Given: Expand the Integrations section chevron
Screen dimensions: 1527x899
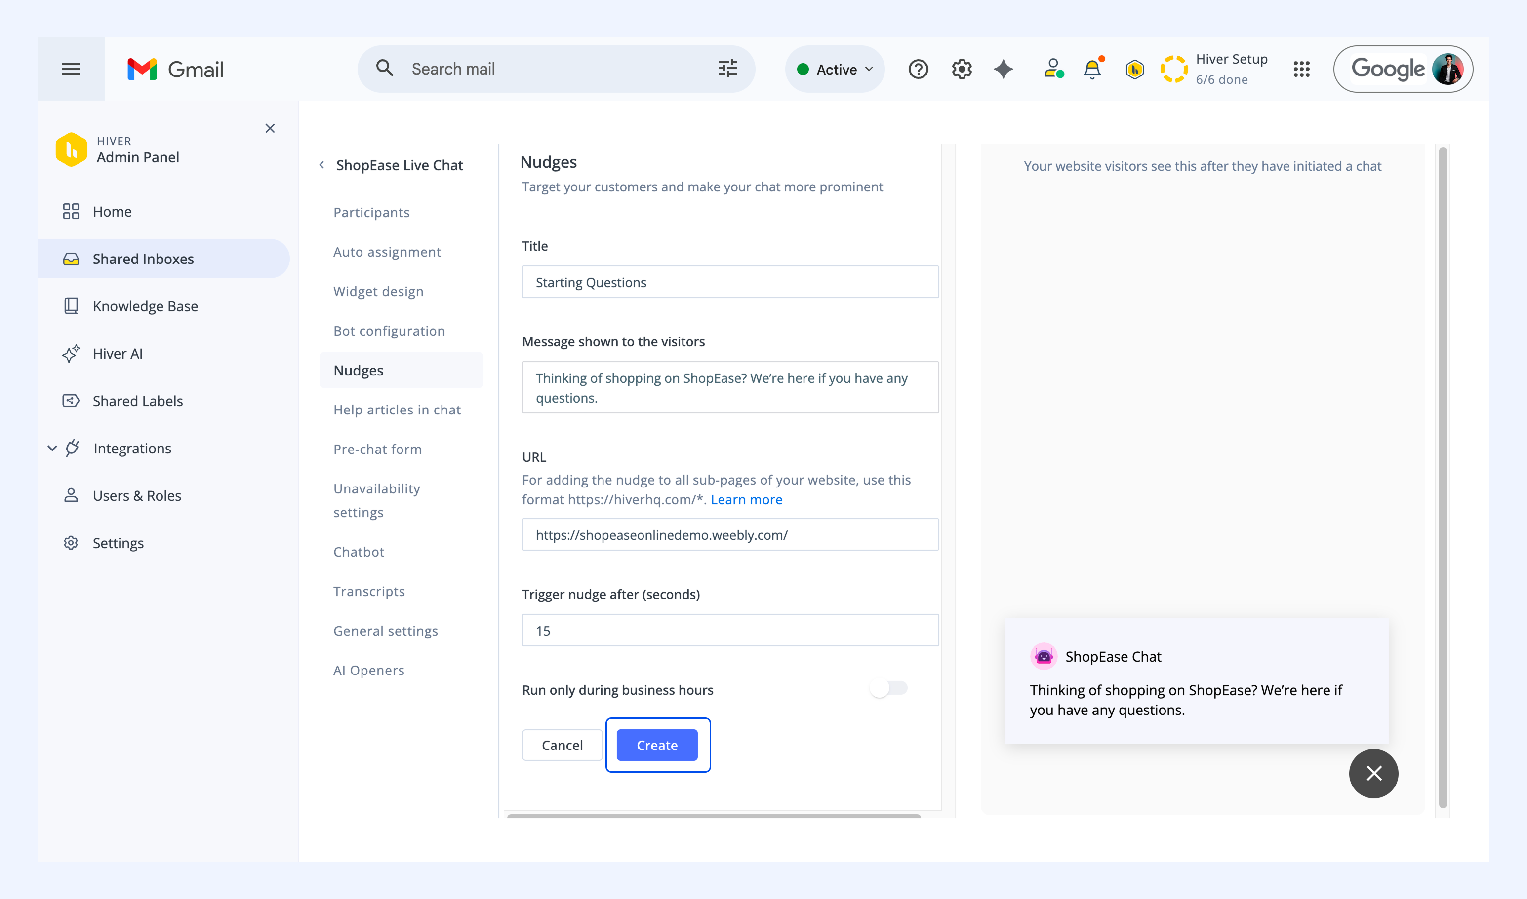Looking at the screenshot, I should [x=52, y=449].
